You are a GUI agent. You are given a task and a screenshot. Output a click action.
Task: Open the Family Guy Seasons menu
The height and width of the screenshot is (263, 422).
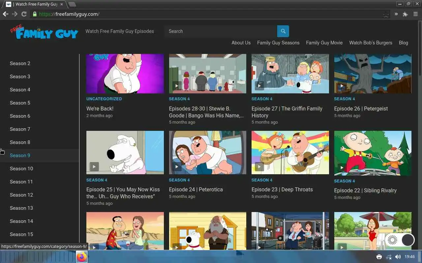278,43
